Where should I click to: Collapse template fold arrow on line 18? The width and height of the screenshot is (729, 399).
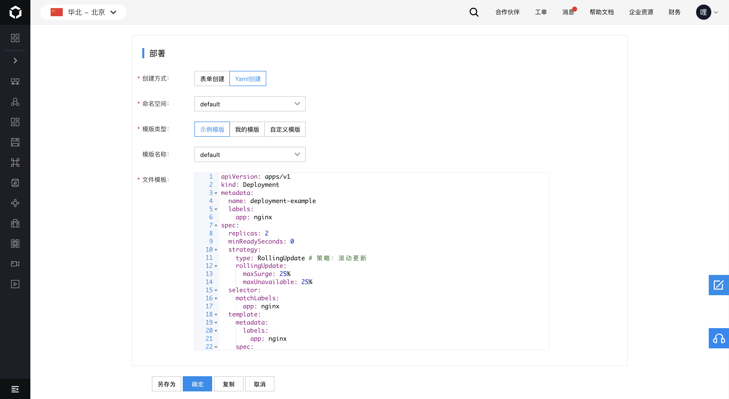(x=216, y=314)
